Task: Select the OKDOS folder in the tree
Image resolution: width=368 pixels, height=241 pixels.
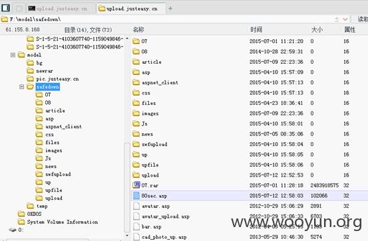Action: click(x=29, y=214)
